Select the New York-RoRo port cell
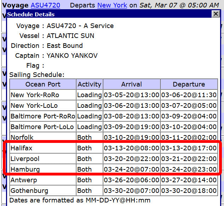This screenshot has width=224, height=206. [35, 95]
